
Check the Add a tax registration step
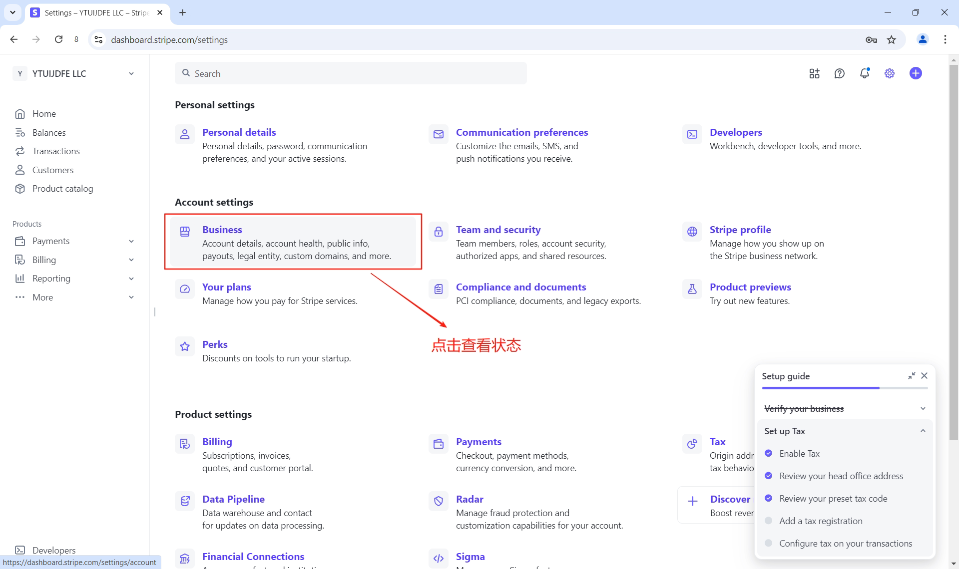click(821, 521)
